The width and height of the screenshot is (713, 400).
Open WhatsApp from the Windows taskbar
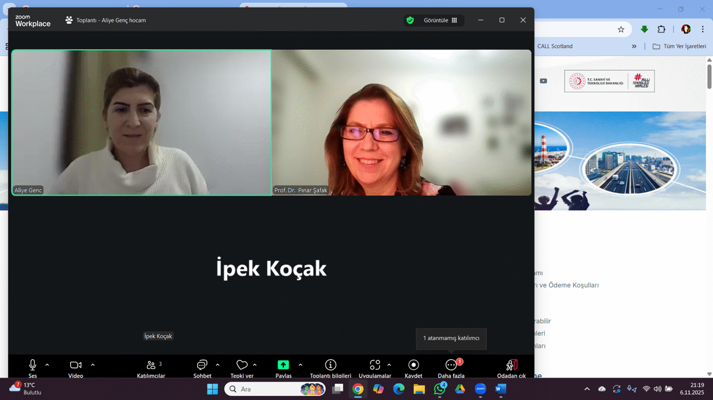(439, 389)
